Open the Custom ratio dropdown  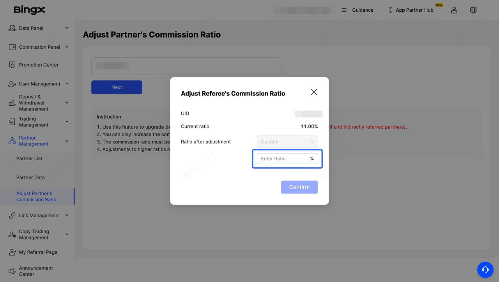click(287, 142)
